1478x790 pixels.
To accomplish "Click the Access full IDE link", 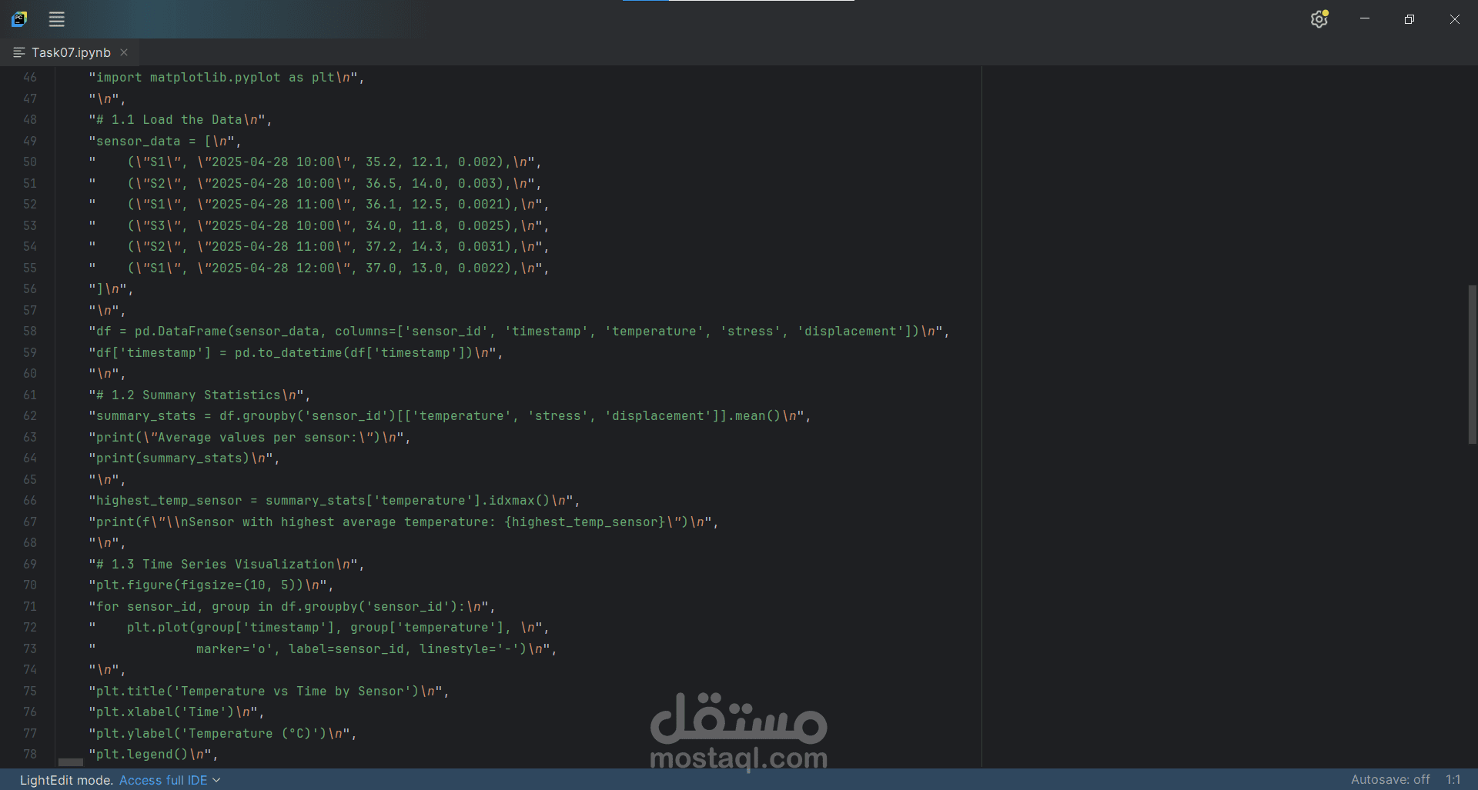I will [x=163, y=780].
